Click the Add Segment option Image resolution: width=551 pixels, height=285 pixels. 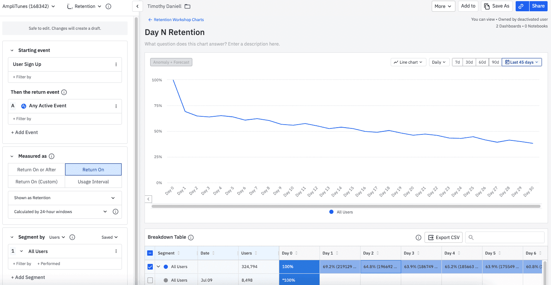tap(28, 277)
